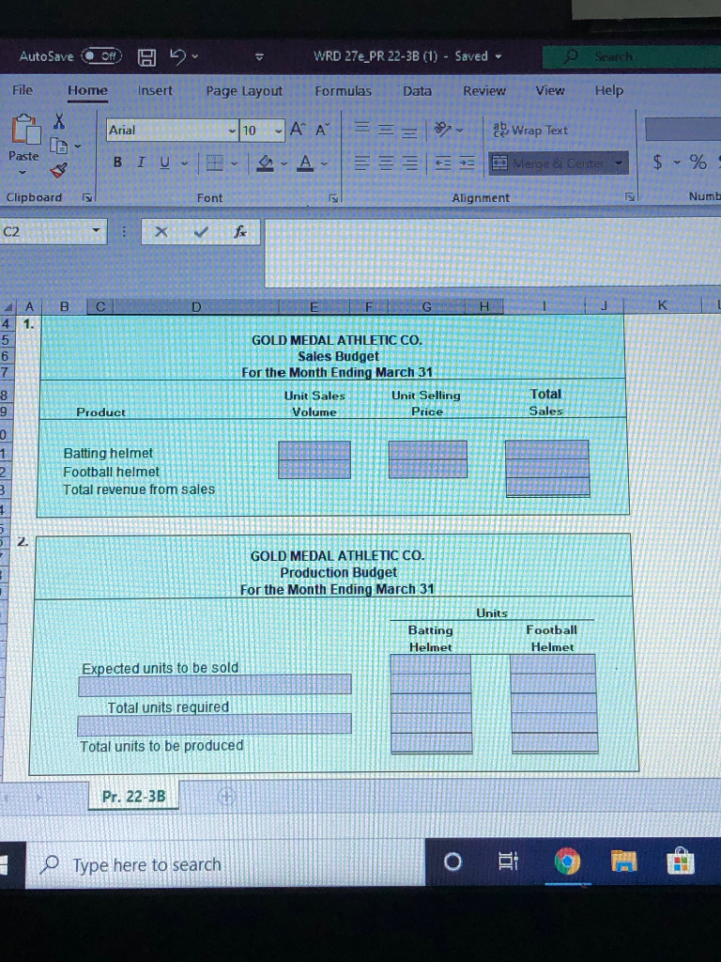Click the formula bar input area
The image size is (721, 962).
[x=493, y=252]
